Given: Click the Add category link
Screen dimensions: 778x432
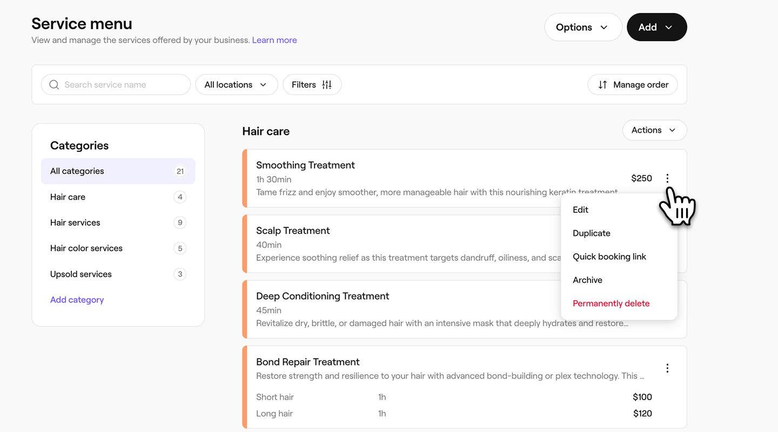Looking at the screenshot, I should [77, 300].
